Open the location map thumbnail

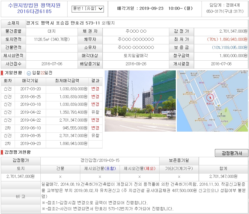coord(212,101)
